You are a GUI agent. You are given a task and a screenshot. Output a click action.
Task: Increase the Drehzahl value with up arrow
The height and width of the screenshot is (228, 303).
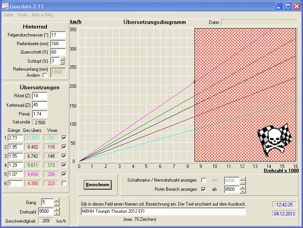(x=56, y=209)
